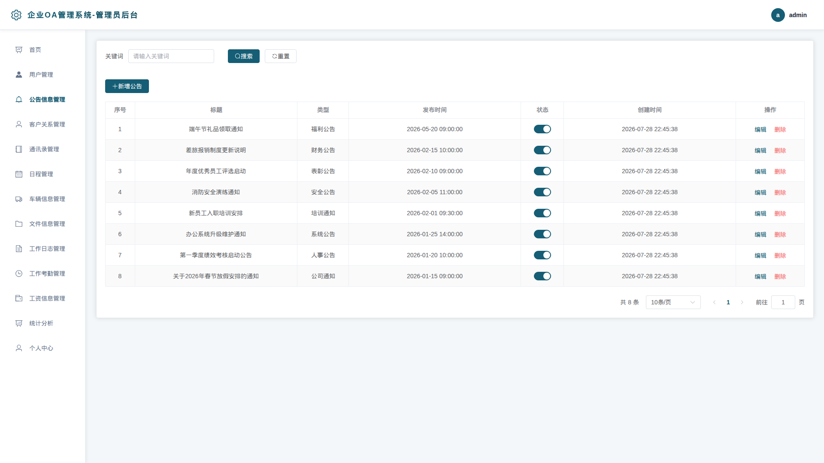Screen dimensions: 824x463
Task: Go to previous page arrow
Action: coord(714,302)
